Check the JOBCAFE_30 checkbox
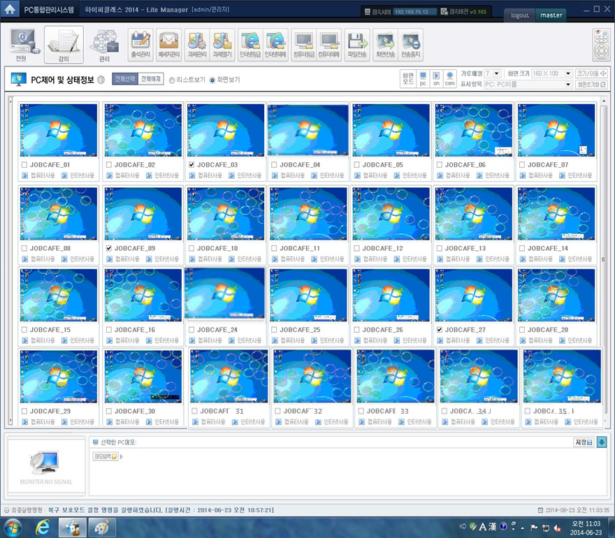The height and width of the screenshot is (538, 615). [108, 411]
